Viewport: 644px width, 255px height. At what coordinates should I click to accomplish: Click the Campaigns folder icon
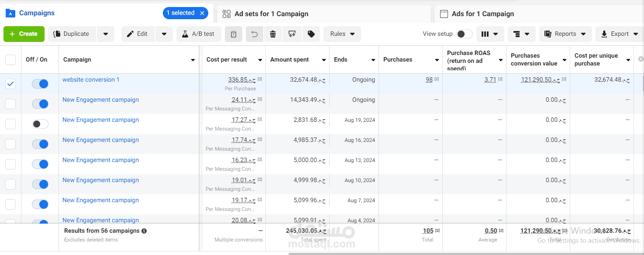(x=10, y=13)
